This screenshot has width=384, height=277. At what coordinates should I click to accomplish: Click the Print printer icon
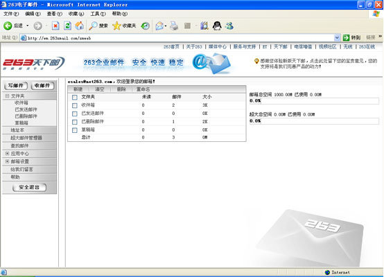coord(174,26)
